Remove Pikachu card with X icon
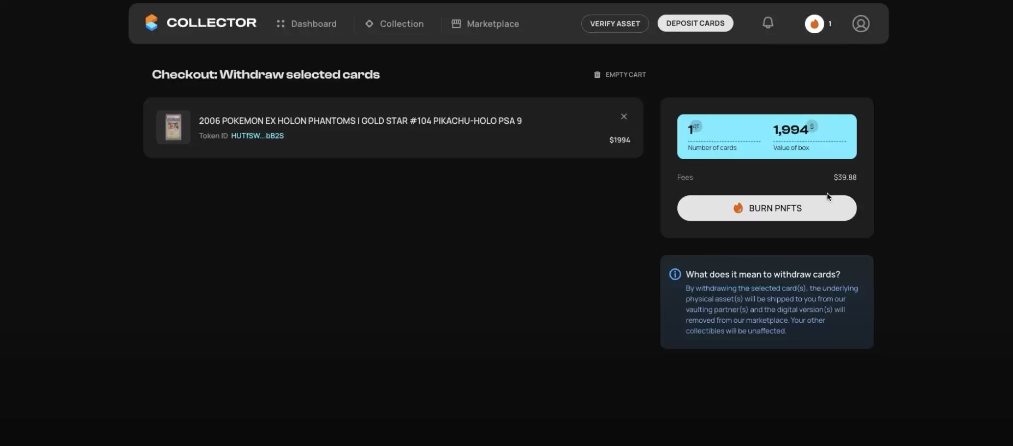The image size is (1013, 446). 623,117
